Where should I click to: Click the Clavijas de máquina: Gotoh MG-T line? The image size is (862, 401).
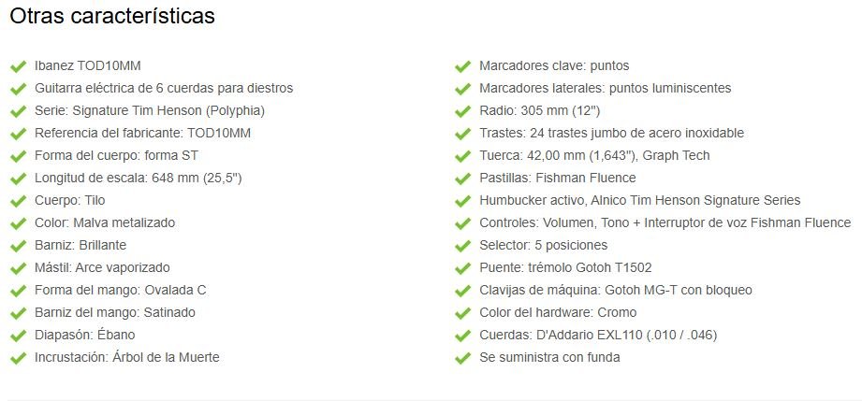click(x=616, y=290)
